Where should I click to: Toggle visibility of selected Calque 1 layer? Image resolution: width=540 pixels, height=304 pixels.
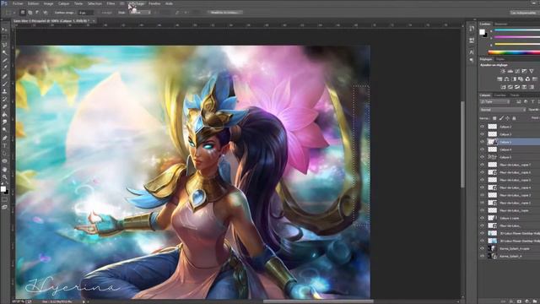[483, 142]
